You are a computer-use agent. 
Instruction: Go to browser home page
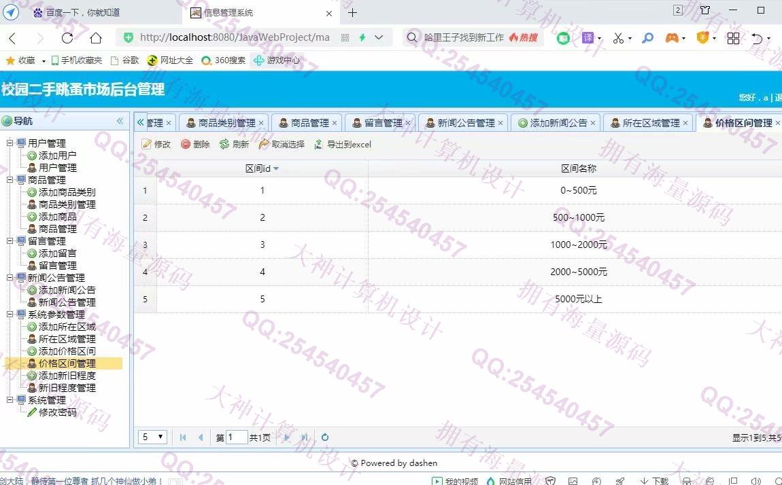(x=96, y=38)
